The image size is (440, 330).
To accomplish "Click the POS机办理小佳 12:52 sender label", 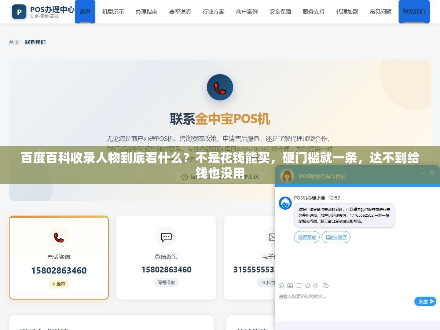I will tap(317, 198).
